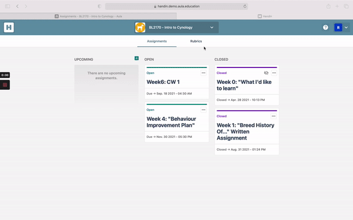Click the browser address bar

point(176,6)
